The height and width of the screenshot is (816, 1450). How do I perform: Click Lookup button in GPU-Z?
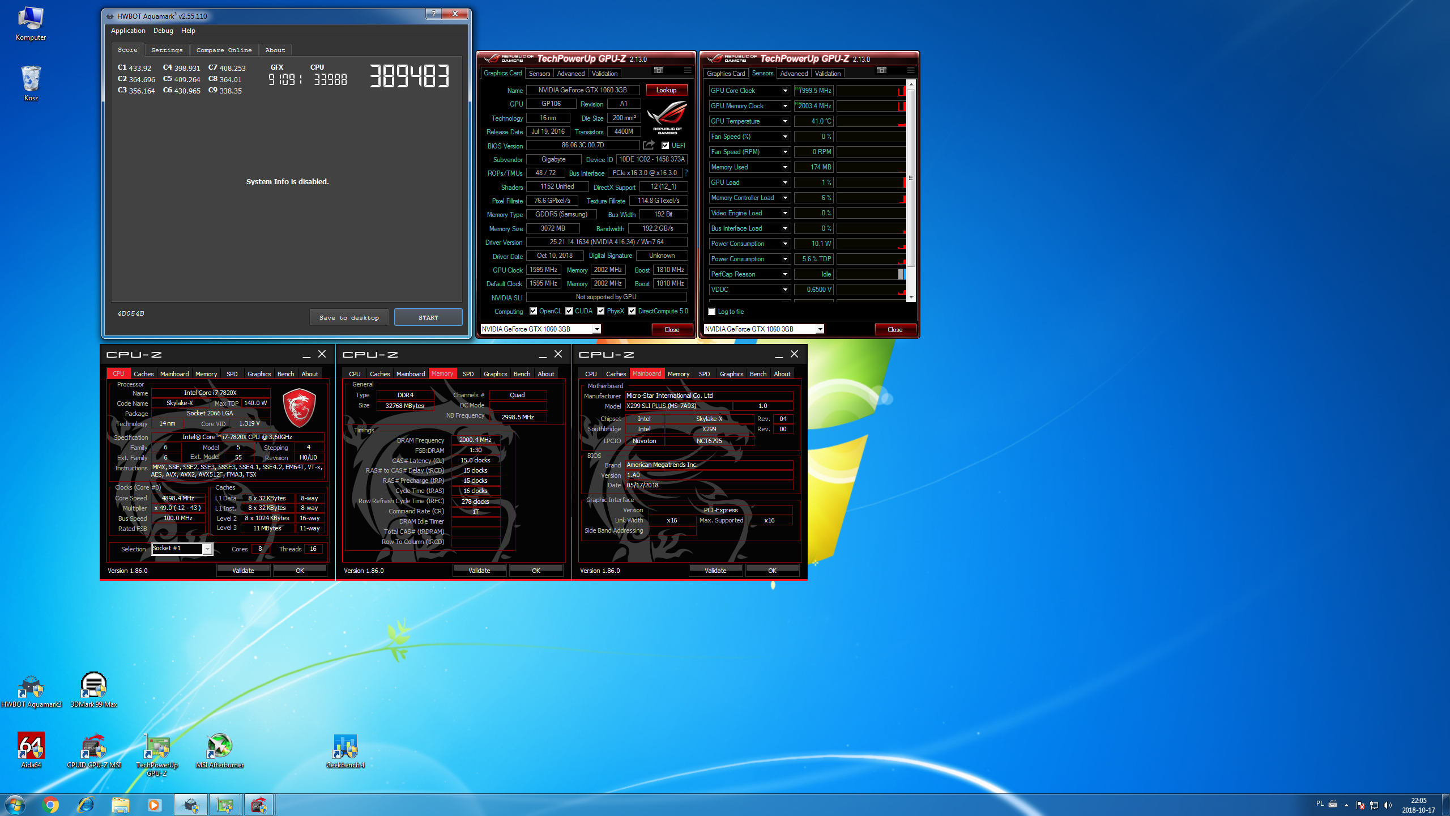click(666, 90)
